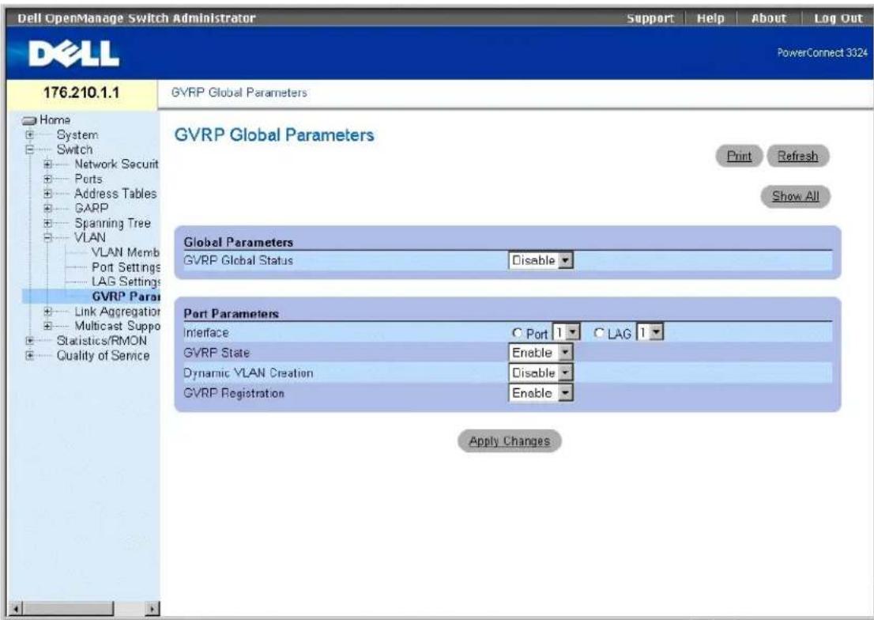Expand the GARP tree node

pyautogui.click(x=48, y=208)
